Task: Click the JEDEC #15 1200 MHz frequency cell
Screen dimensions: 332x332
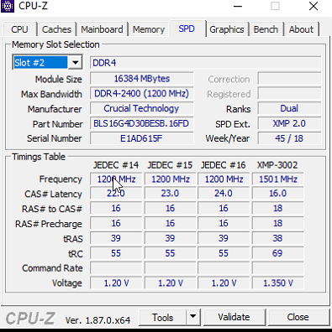Action: coord(171,179)
